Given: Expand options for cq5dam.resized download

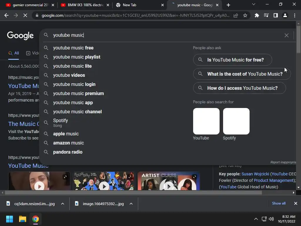Looking at the screenshot, I should click(x=63, y=204).
